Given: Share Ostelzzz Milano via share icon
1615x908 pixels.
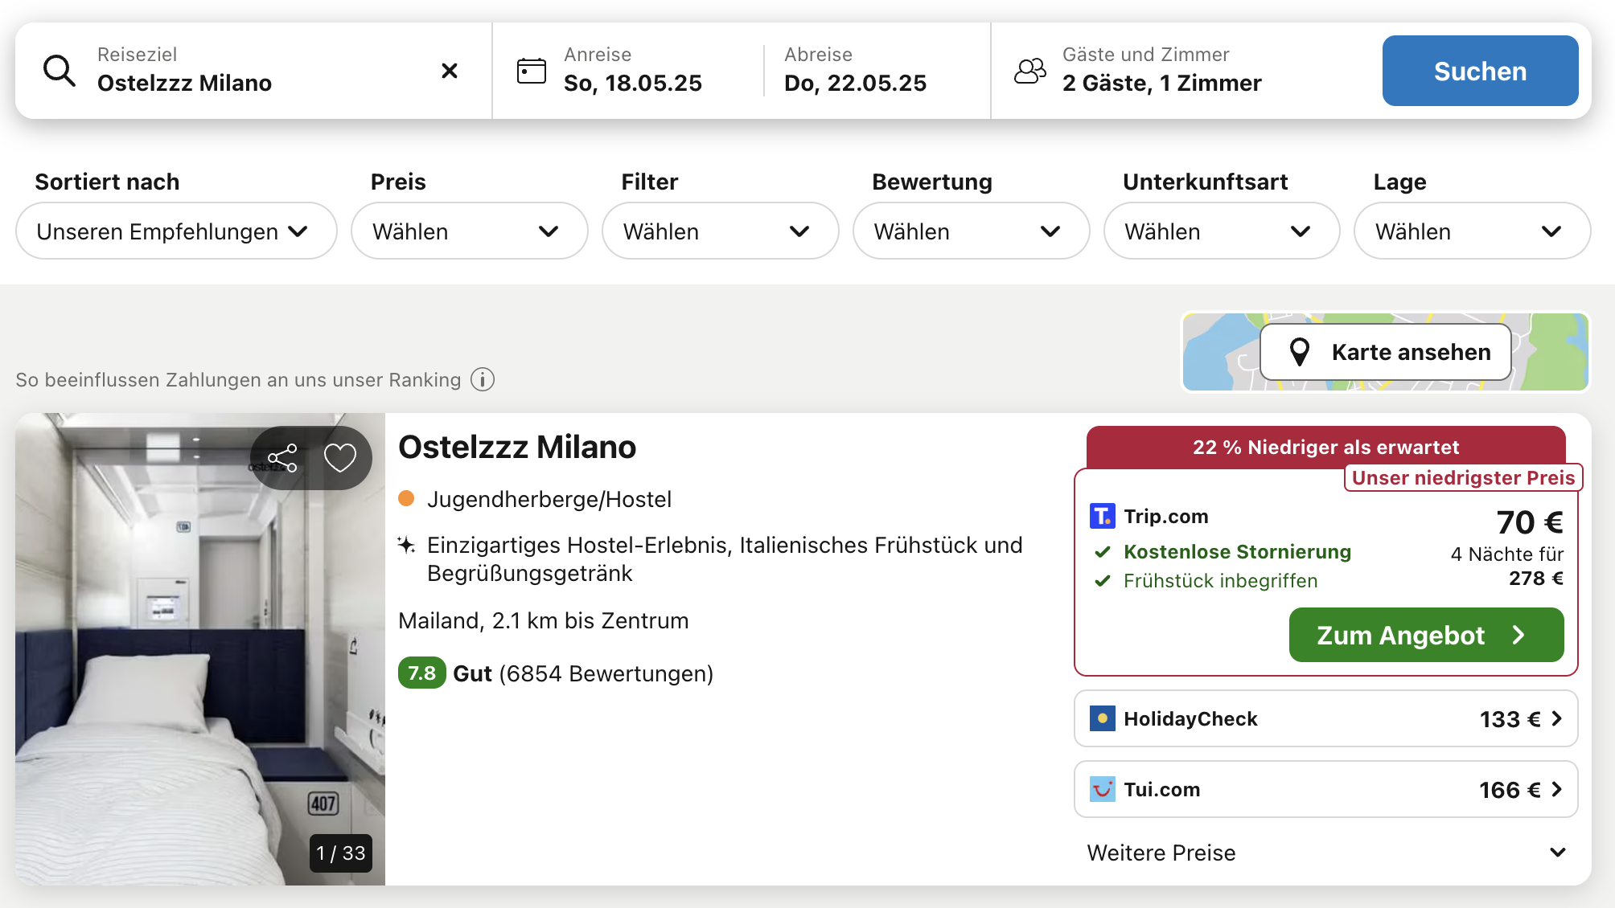Looking at the screenshot, I should [282, 458].
